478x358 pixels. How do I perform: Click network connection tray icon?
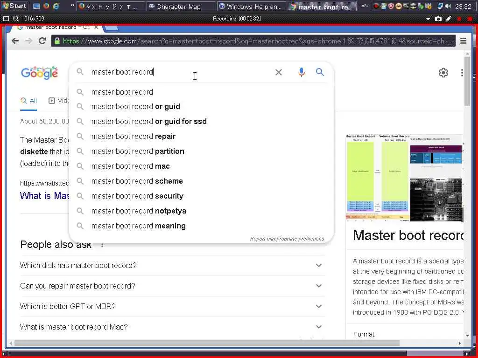click(x=440, y=6)
